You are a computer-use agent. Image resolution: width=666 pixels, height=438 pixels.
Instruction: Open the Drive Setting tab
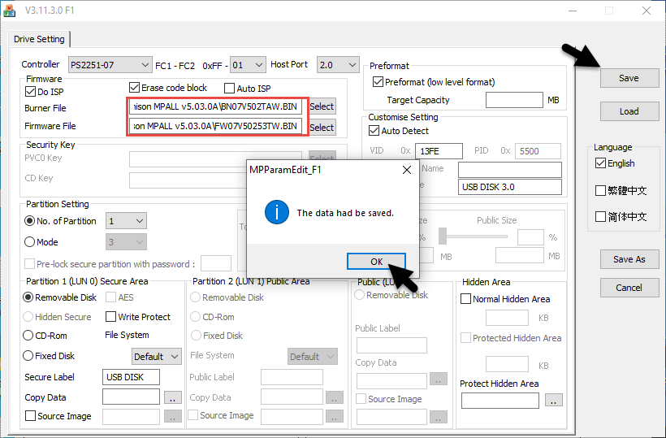pyautogui.click(x=39, y=39)
